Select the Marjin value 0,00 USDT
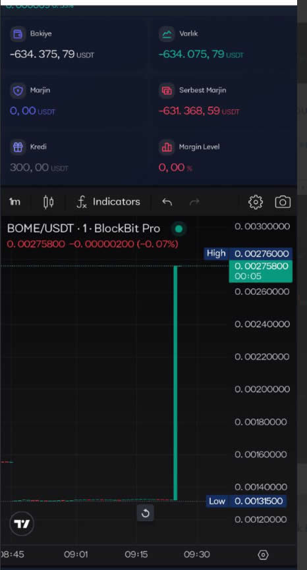The image size is (307, 570). [x=33, y=111]
